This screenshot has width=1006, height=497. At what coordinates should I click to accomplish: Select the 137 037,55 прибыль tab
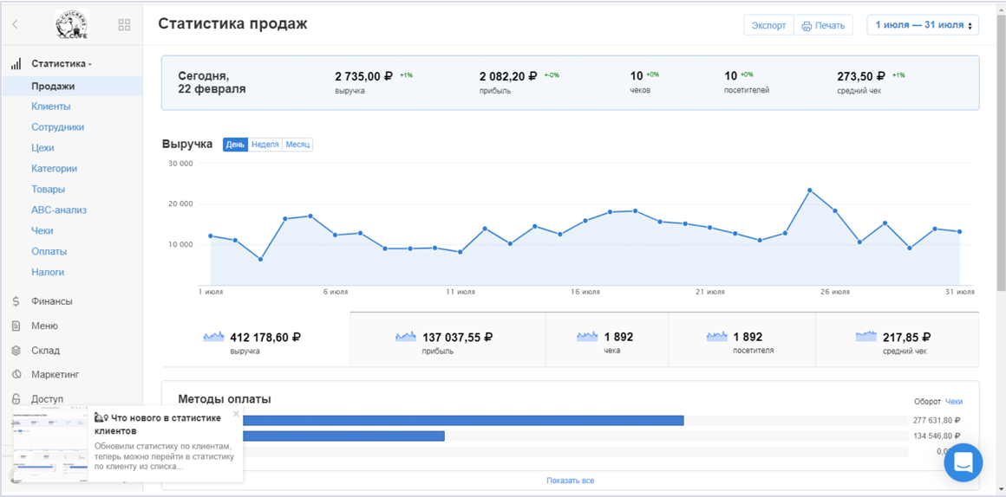click(447, 339)
